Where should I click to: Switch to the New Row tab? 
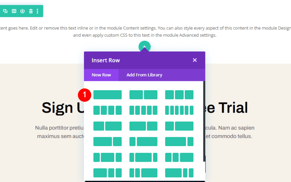(101, 75)
